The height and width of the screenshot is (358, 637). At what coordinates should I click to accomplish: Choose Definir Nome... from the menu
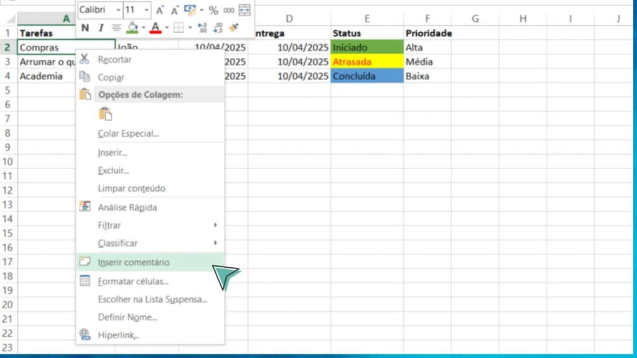[x=151, y=317]
